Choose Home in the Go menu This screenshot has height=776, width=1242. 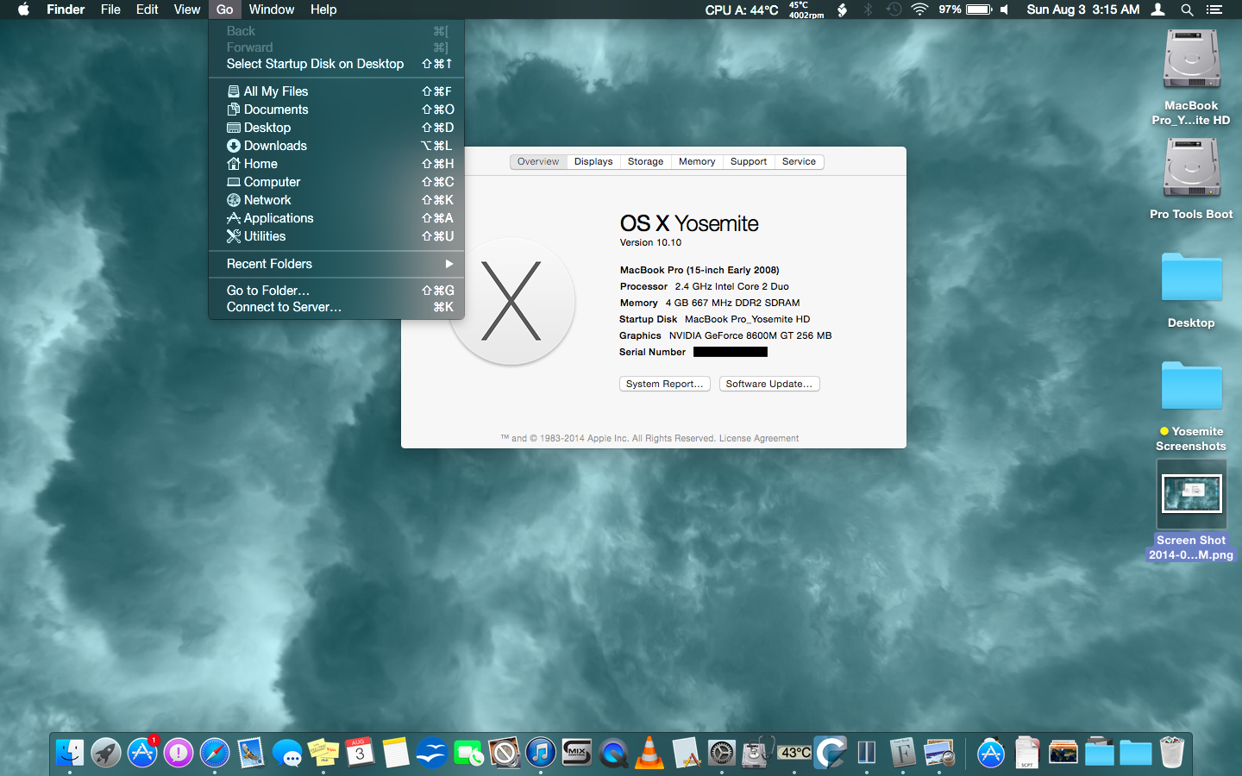pos(336,164)
